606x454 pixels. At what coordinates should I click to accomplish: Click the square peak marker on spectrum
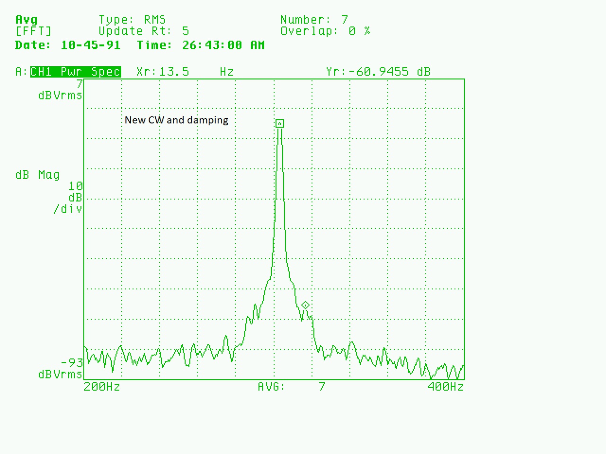point(280,123)
